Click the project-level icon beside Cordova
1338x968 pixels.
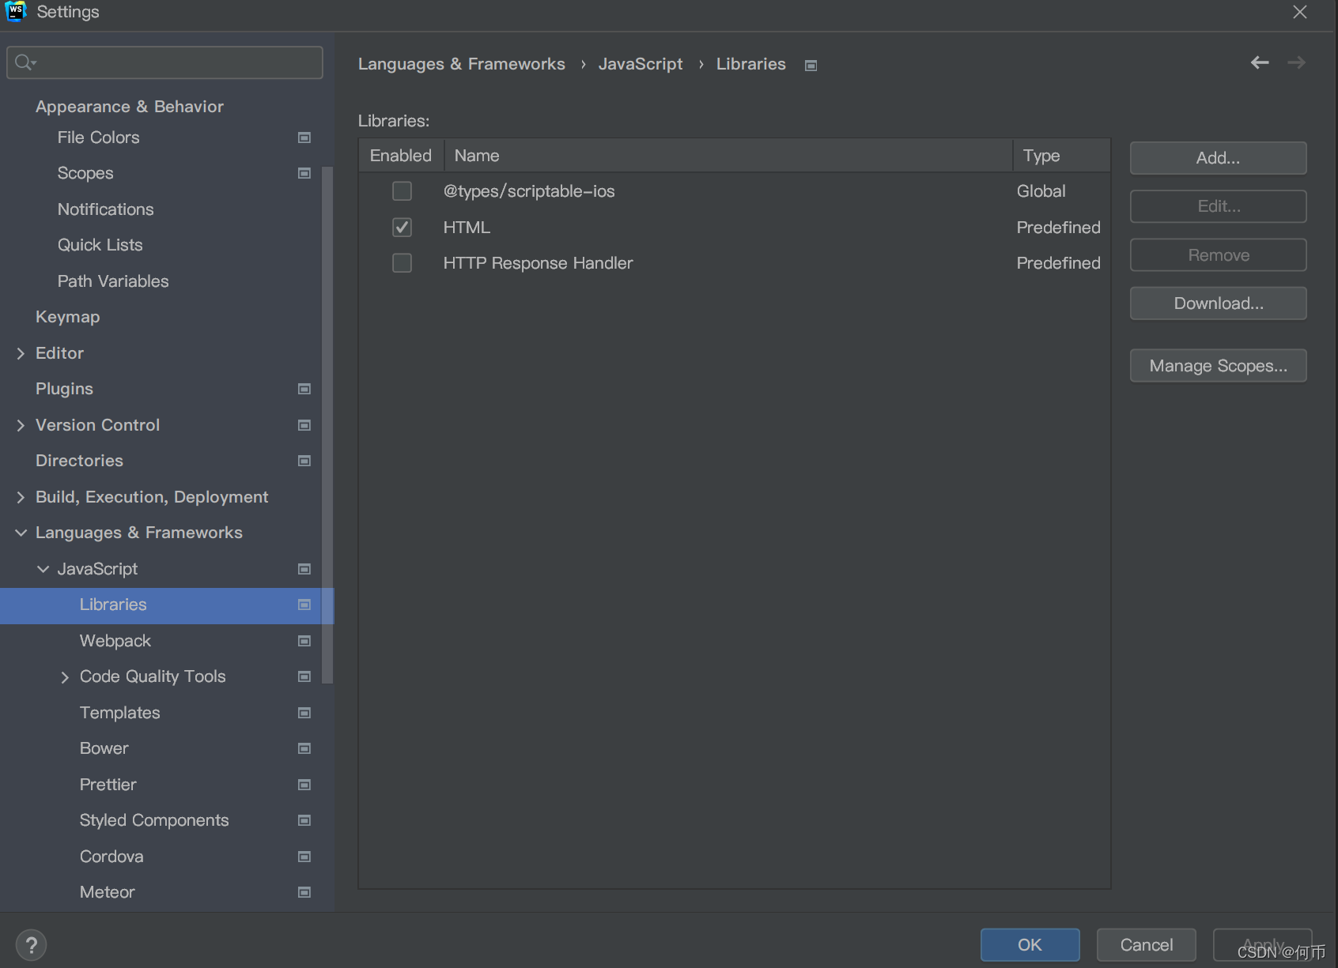pos(304,857)
